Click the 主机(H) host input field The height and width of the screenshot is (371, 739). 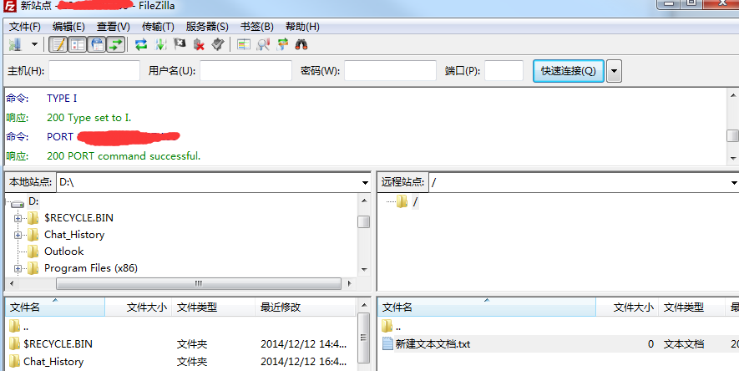[x=94, y=71]
